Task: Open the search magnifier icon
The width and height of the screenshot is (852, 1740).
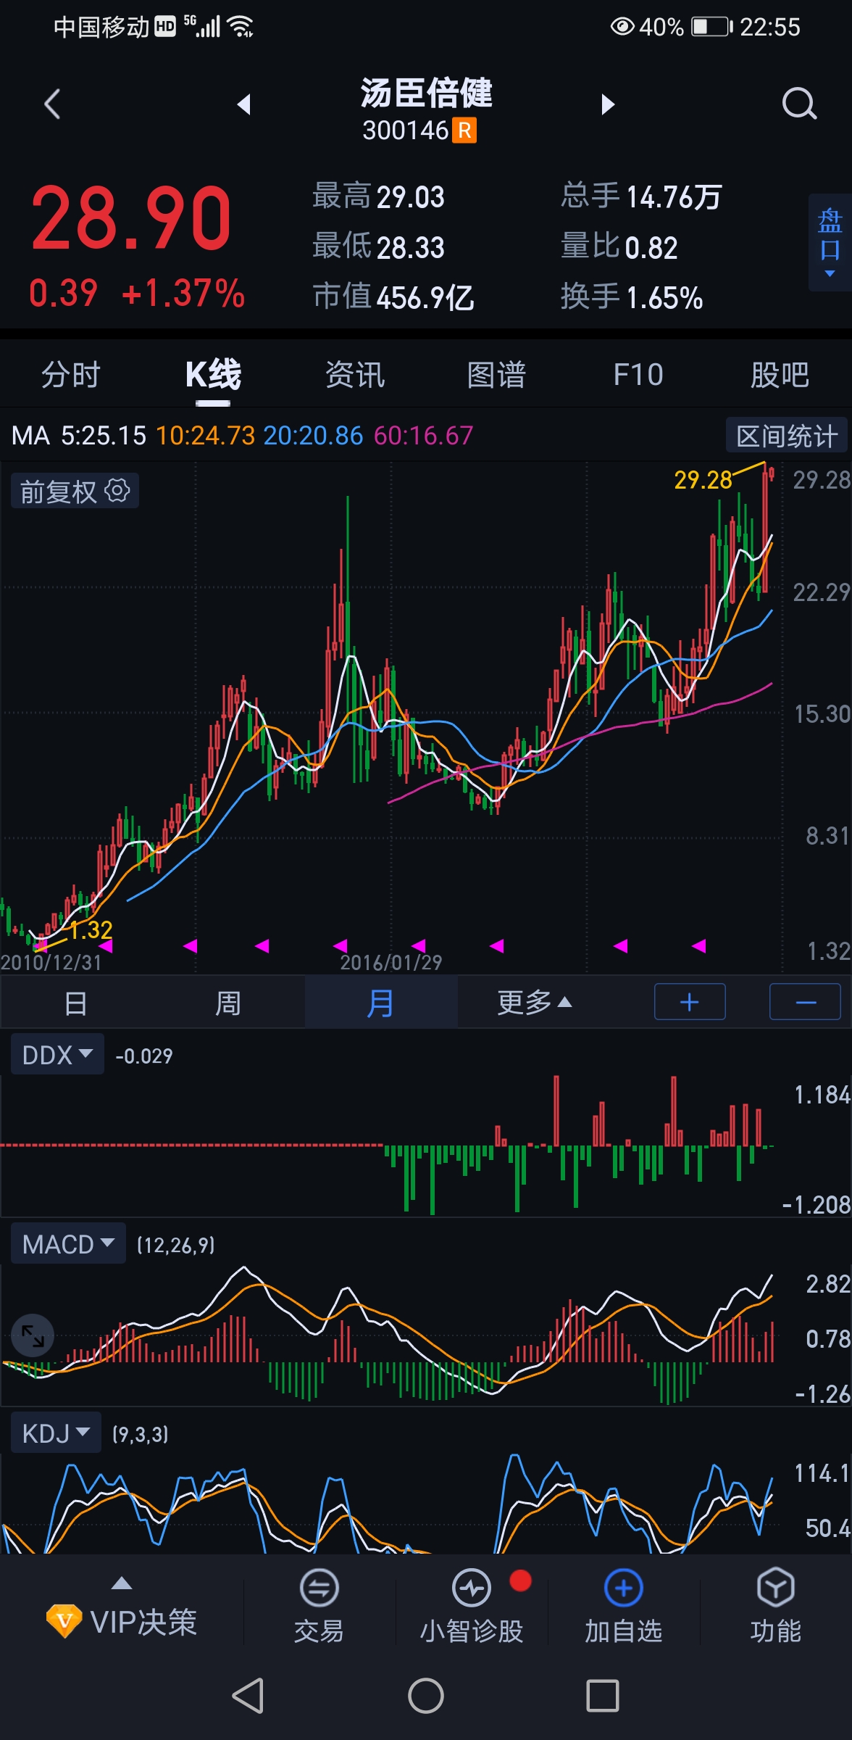Action: click(799, 104)
